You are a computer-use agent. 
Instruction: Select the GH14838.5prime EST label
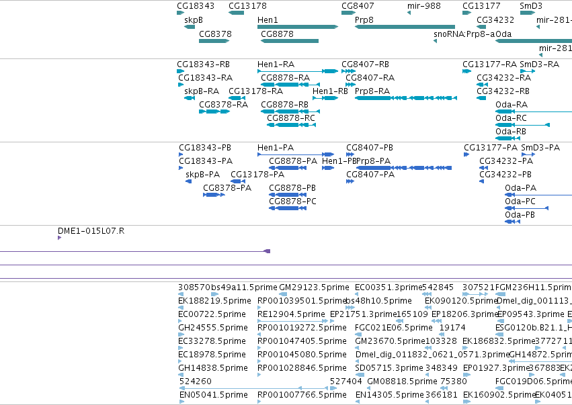(x=213, y=369)
